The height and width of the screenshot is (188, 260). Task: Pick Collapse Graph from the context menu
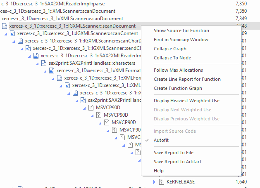pyautogui.click(x=170, y=49)
